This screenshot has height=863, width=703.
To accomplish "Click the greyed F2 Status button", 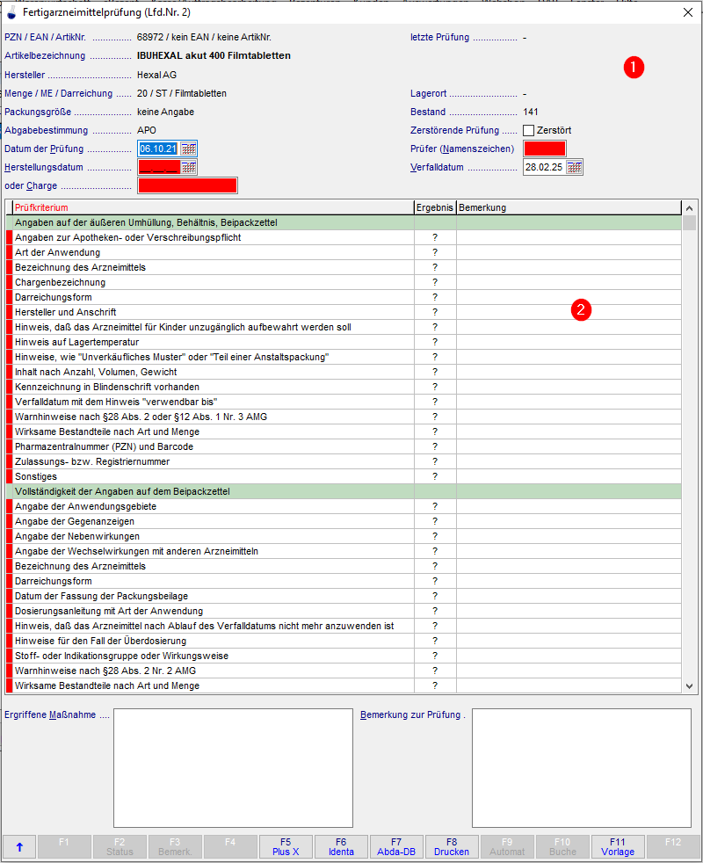I will 120,846.
